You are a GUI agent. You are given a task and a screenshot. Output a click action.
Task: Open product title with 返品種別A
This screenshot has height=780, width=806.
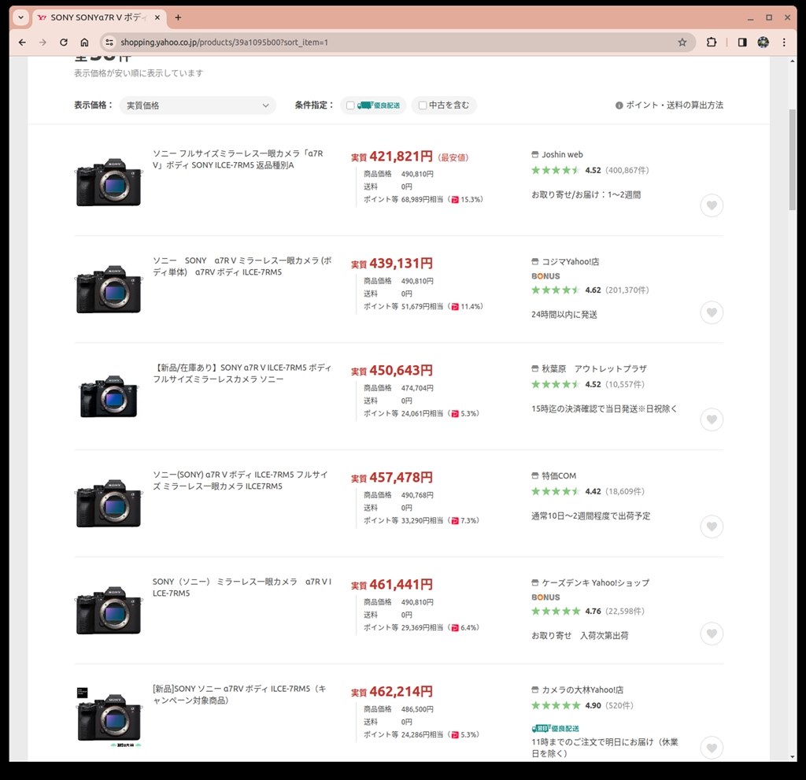238,160
